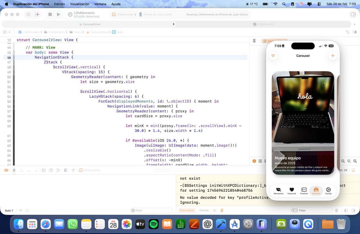This screenshot has width=360, height=234.
Task: Select the Executable console output filter
Action: coord(187,210)
